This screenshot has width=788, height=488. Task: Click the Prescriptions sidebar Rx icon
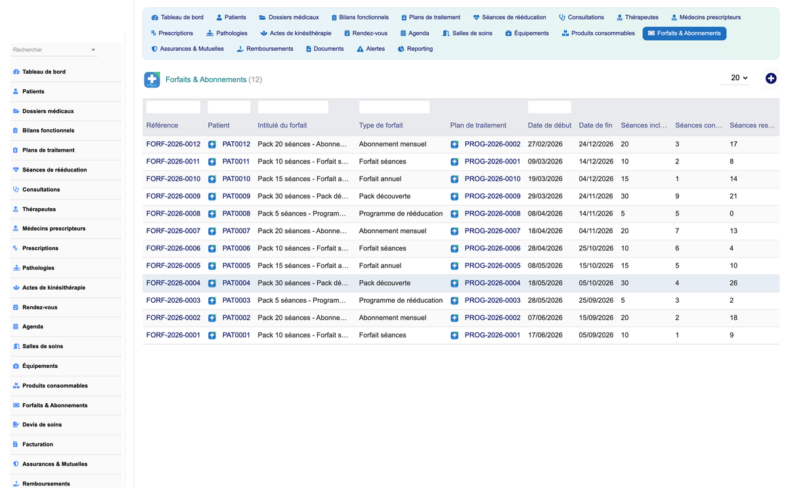[x=16, y=248]
